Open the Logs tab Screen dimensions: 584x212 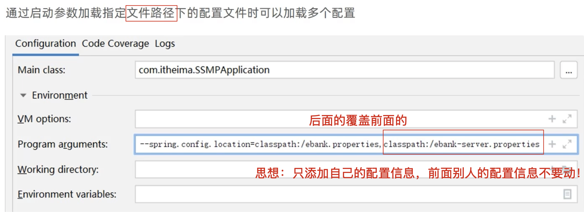click(165, 43)
